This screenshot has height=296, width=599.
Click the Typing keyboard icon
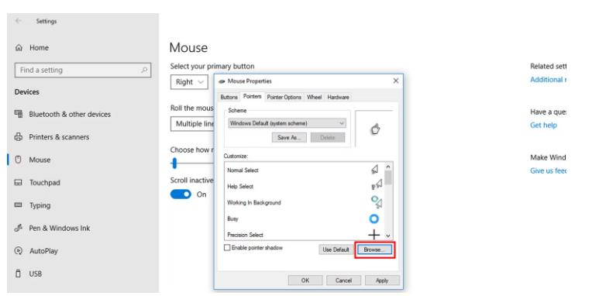tap(19, 205)
